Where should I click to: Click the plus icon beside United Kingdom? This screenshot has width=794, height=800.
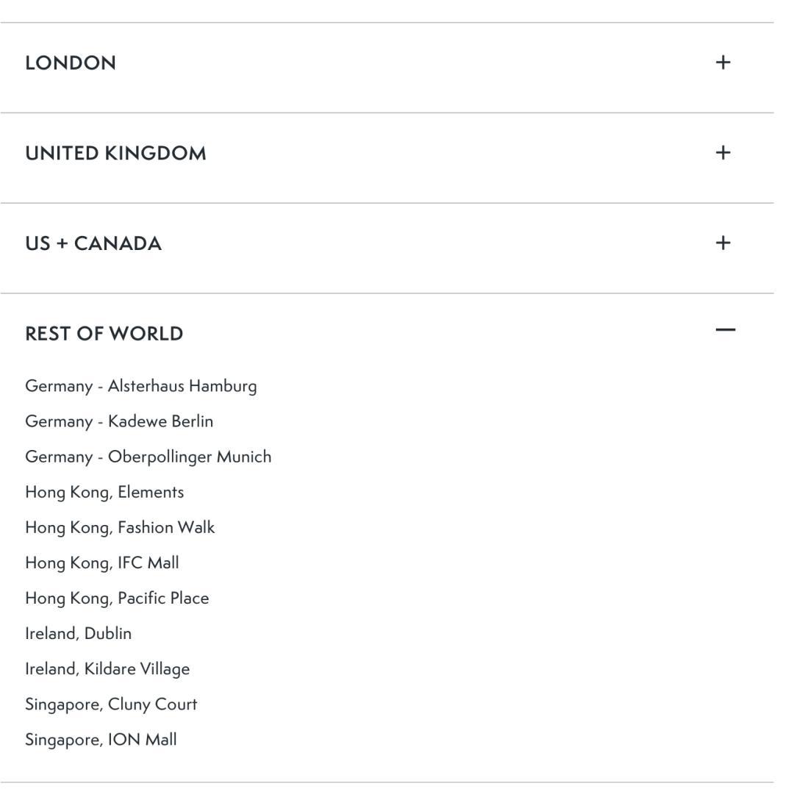click(x=723, y=153)
